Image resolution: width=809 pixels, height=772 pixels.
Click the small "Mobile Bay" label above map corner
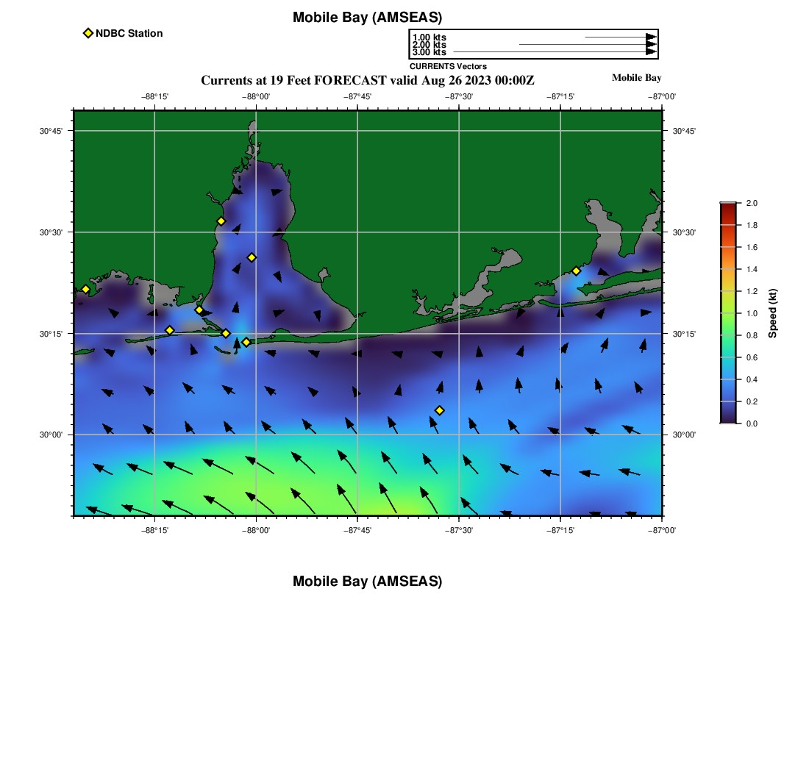point(636,78)
